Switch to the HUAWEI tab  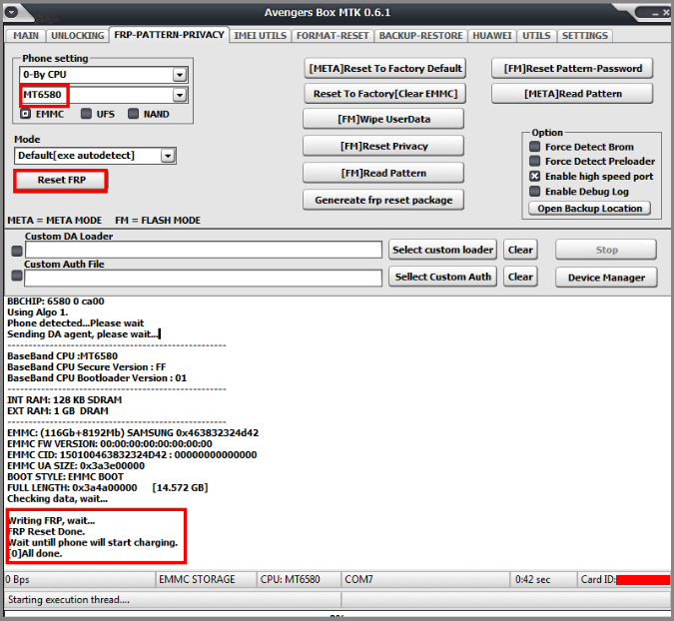pos(492,36)
